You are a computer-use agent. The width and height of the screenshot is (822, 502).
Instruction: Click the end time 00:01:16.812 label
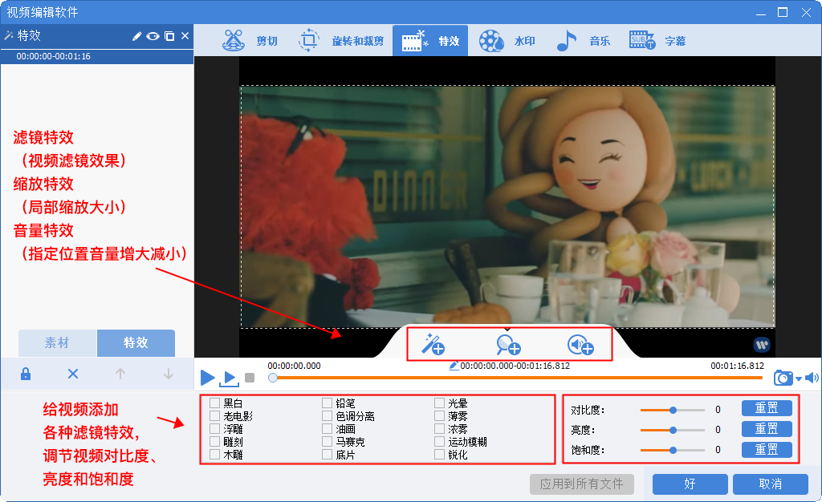pos(737,366)
